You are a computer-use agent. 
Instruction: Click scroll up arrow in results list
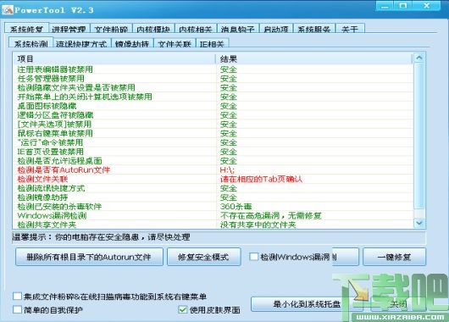(419, 58)
